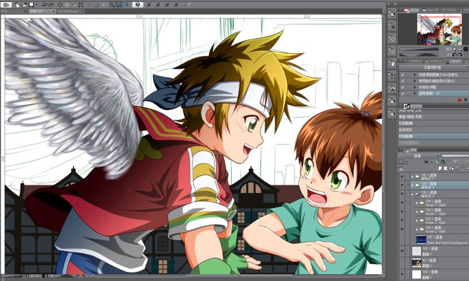Open the History palette tab
The image size is (469, 281).
click(412, 106)
